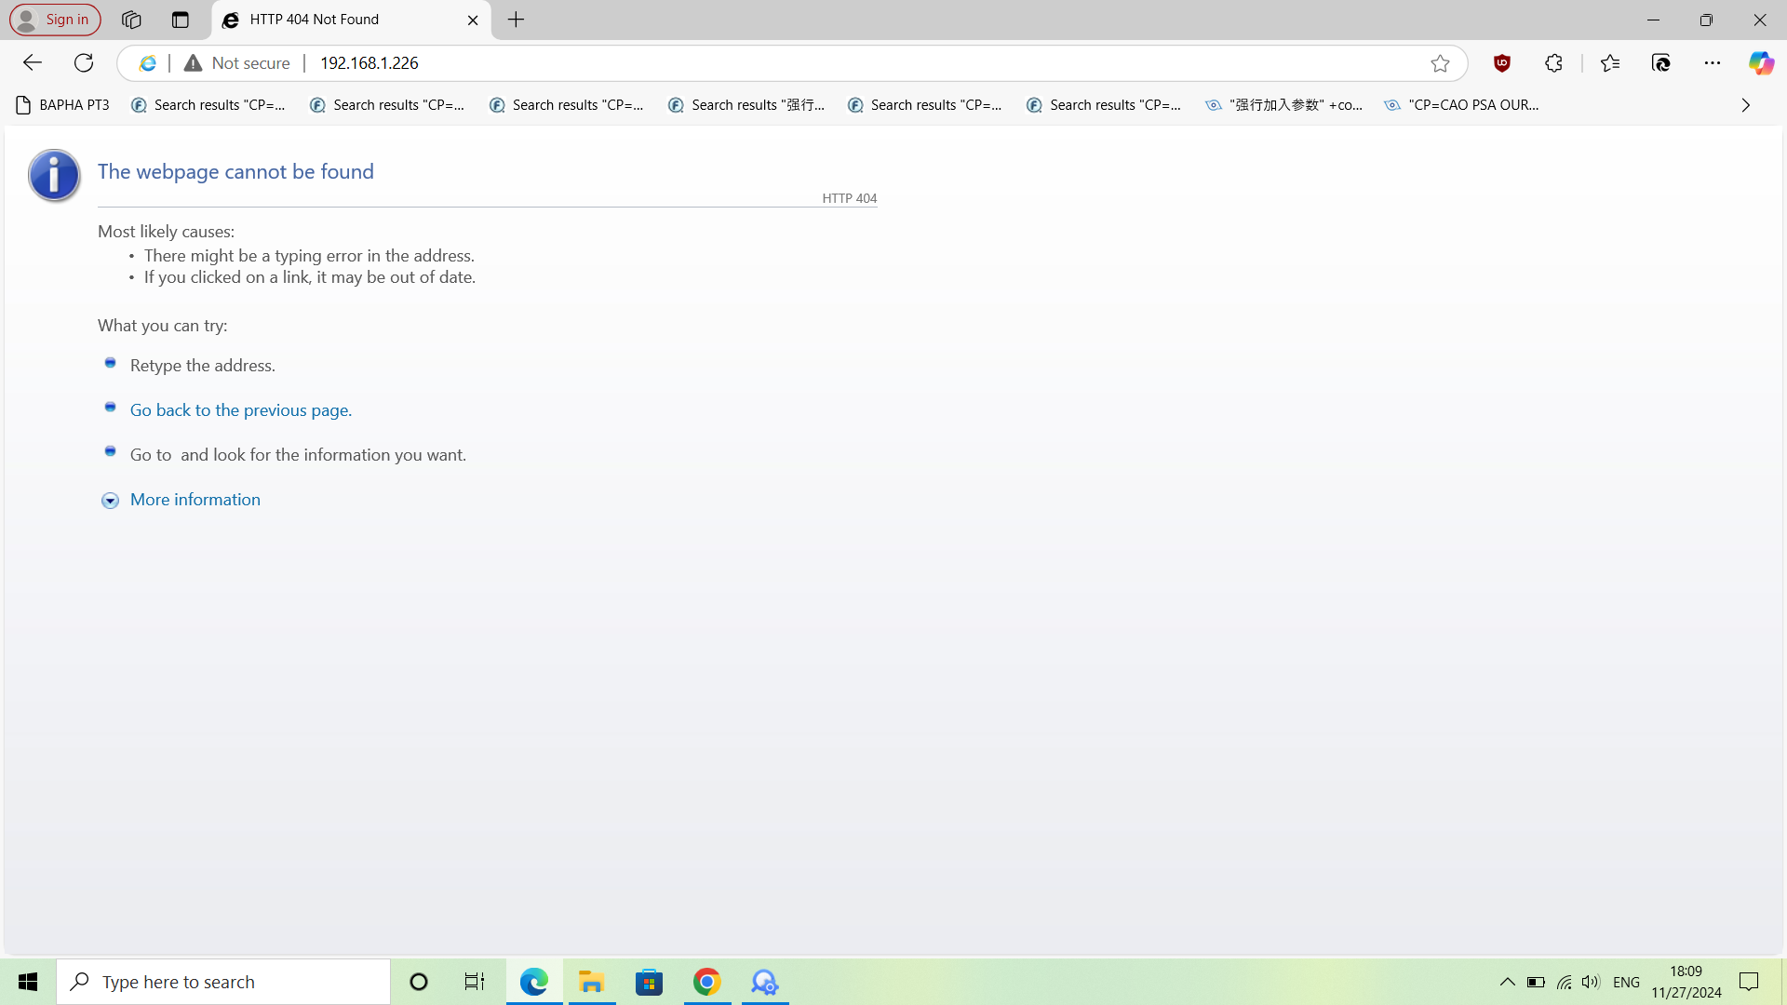The width and height of the screenshot is (1787, 1005).
Task: Select the HTTP 404 Not Found tab
Action: [x=335, y=20]
